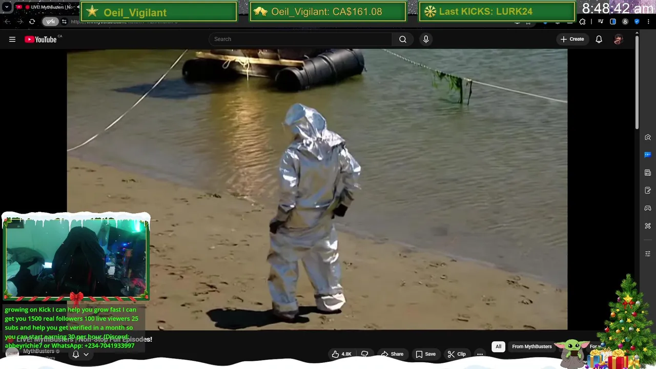Open the browser three-dot menu
Image resolution: width=656 pixels, height=369 pixels.
click(648, 22)
